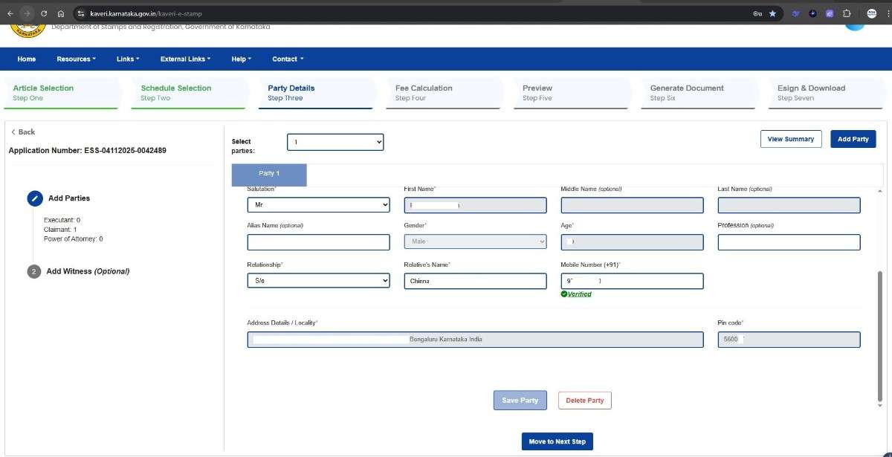This screenshot has width=892, height=457.
Task: Click the saved password key icon
Action: [757, 13]
